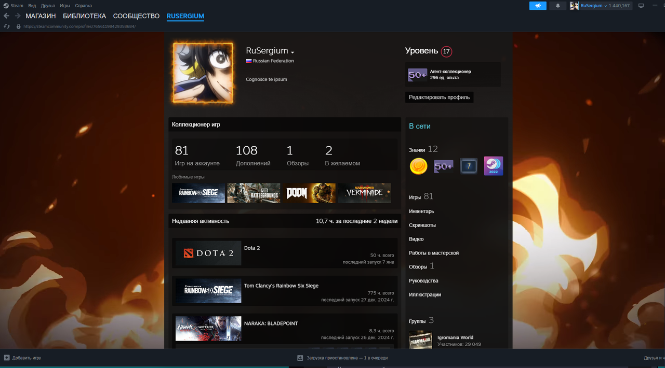The image size is (665, 368).
Task: Click Редактировать профиль button
Action: tap(439, 97)
